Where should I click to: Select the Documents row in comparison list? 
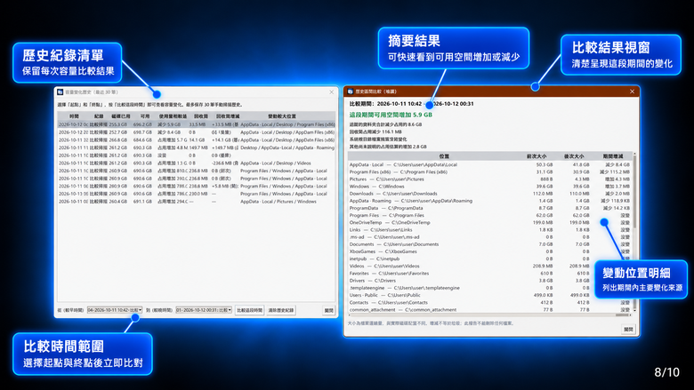pyautogui.click(x=490, y=244)
